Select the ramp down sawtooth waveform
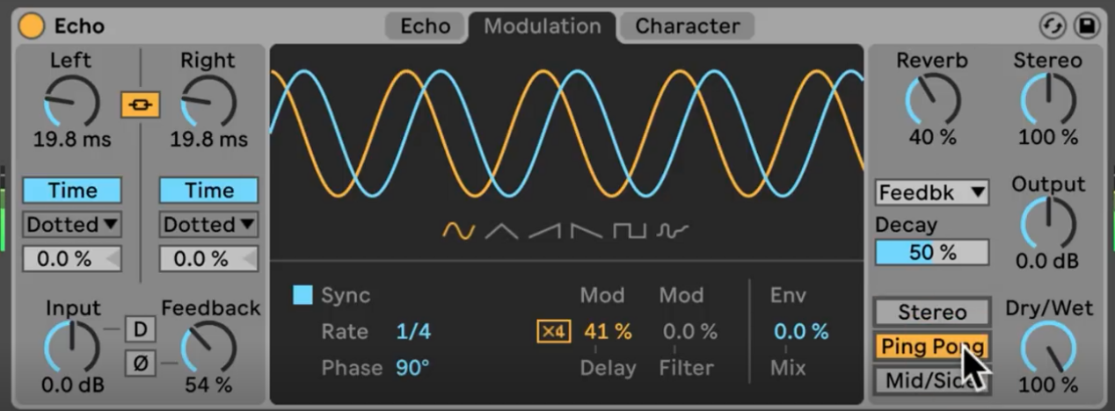The width and height of the screenshot is (1115, 411). click(586, 231)
